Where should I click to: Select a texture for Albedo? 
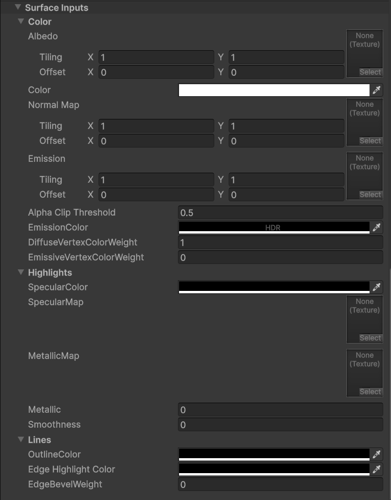click(x=370, y=72)
